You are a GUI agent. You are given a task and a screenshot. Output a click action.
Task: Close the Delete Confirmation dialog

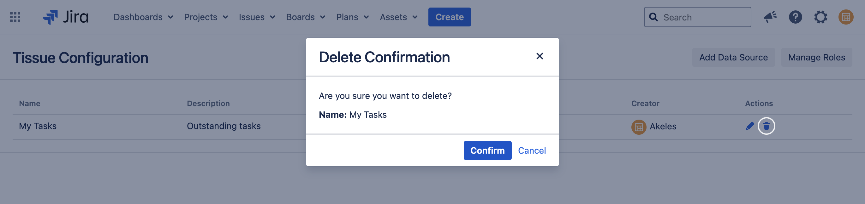click(x=539, y=56)
